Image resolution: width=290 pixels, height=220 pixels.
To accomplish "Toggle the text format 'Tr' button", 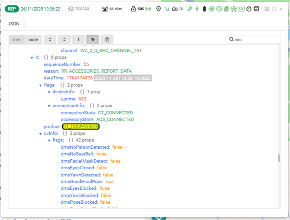I will [93, 39].
